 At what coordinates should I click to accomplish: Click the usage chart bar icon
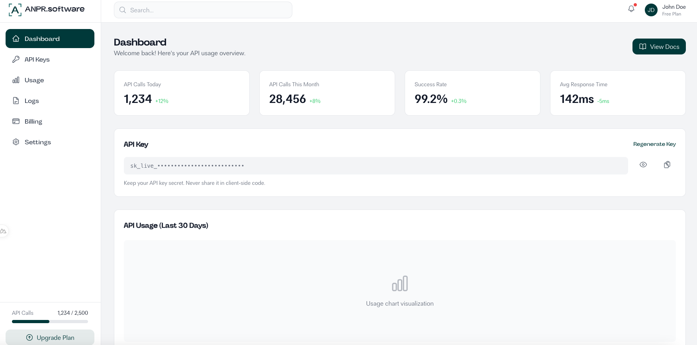pyautogui.click(x=400, y=283)
